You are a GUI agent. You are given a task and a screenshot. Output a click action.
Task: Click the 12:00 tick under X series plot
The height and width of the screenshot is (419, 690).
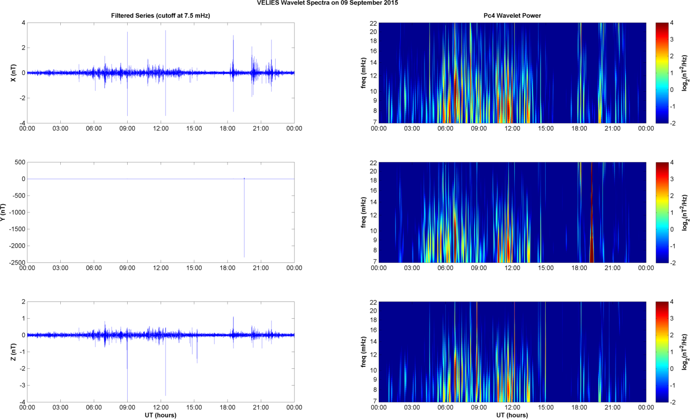tap(161, 129)
